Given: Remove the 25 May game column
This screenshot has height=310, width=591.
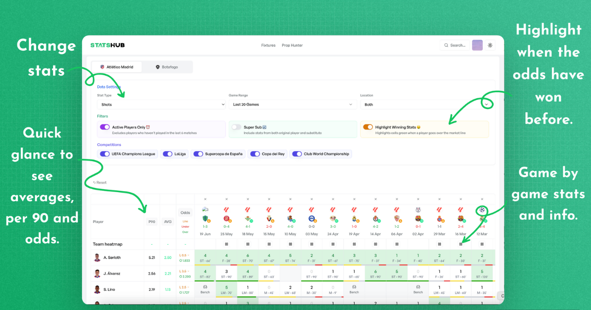Looking at the screenshot, I should click(226, 199).
